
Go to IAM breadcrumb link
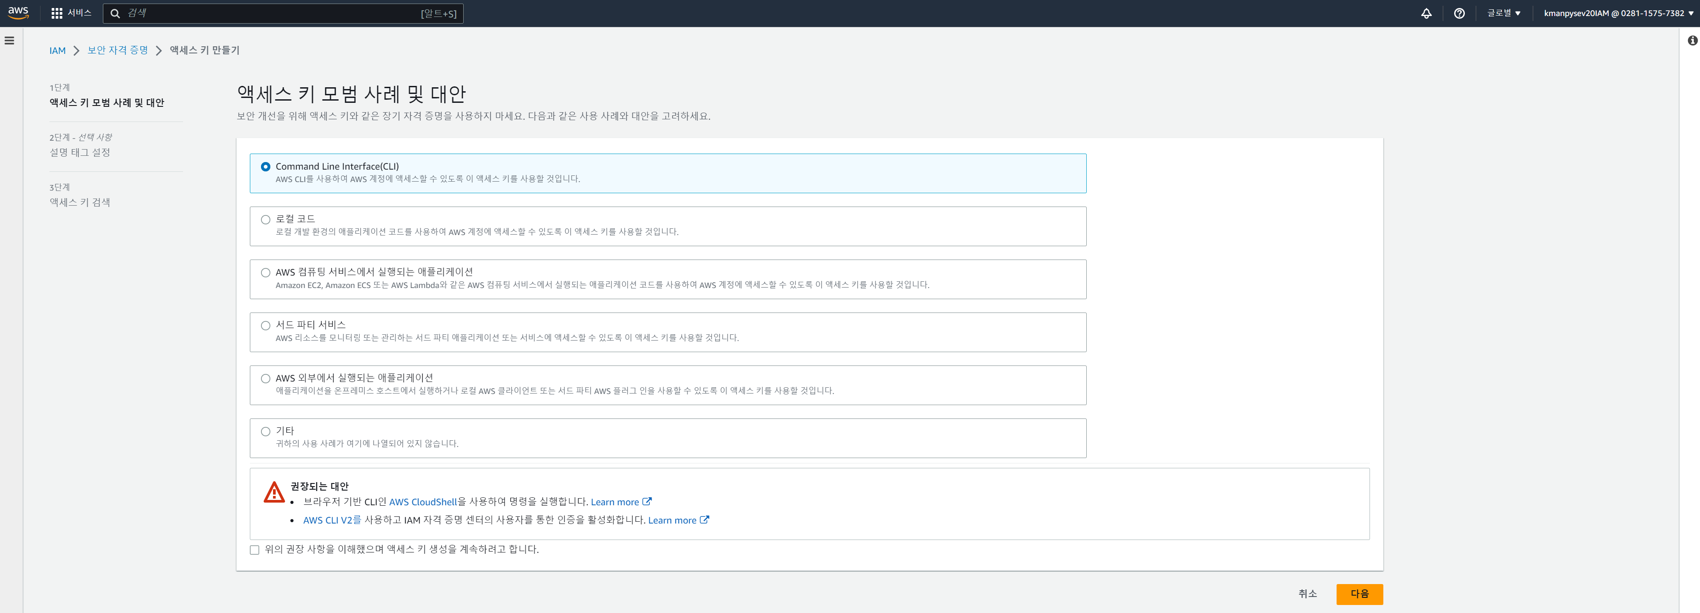(57, 51)
